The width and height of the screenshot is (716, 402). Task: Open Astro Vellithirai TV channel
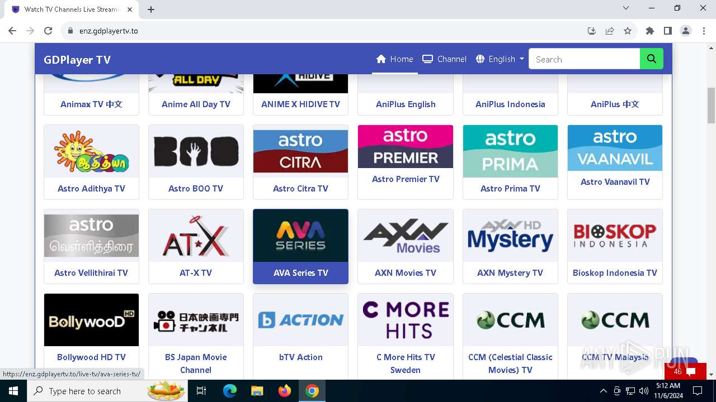91,246
